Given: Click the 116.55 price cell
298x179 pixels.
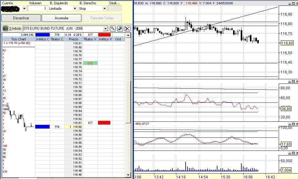Looking at the screenshot, I should [x=74, y=147].
